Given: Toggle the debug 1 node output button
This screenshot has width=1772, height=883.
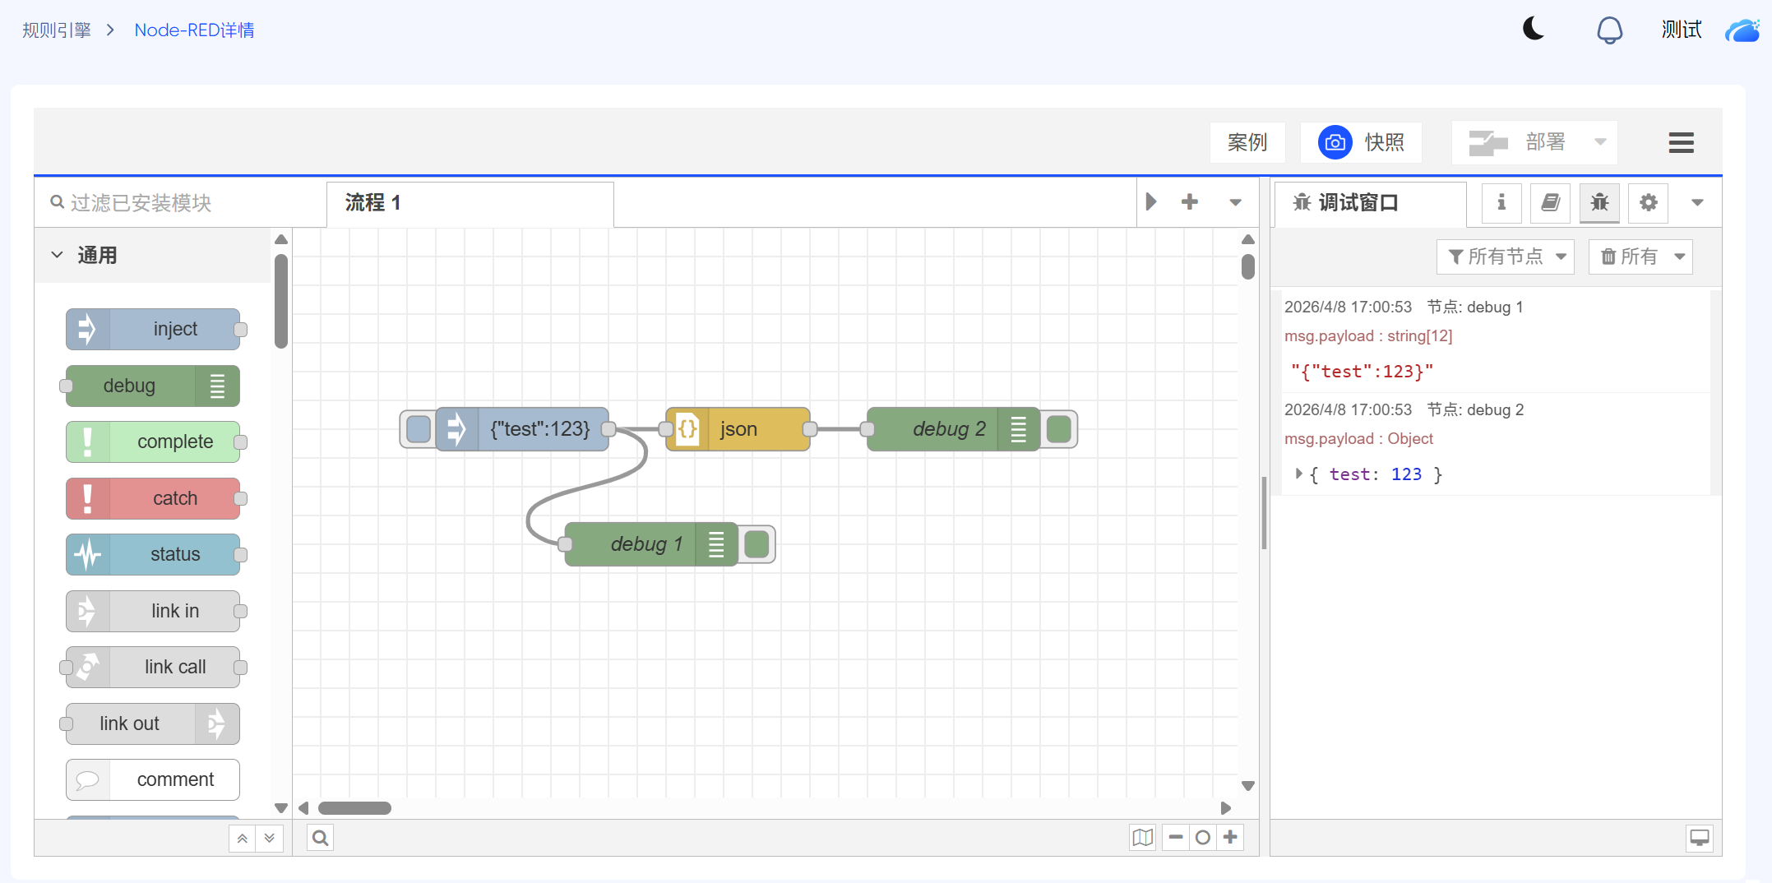Looking at the screenshot, I should click(756, 544).
